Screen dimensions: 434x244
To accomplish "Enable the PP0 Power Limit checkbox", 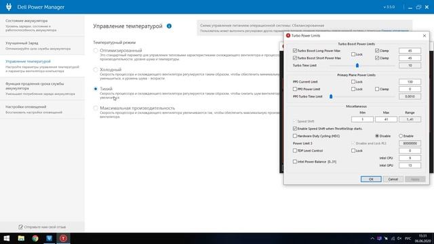I will 295,89.
